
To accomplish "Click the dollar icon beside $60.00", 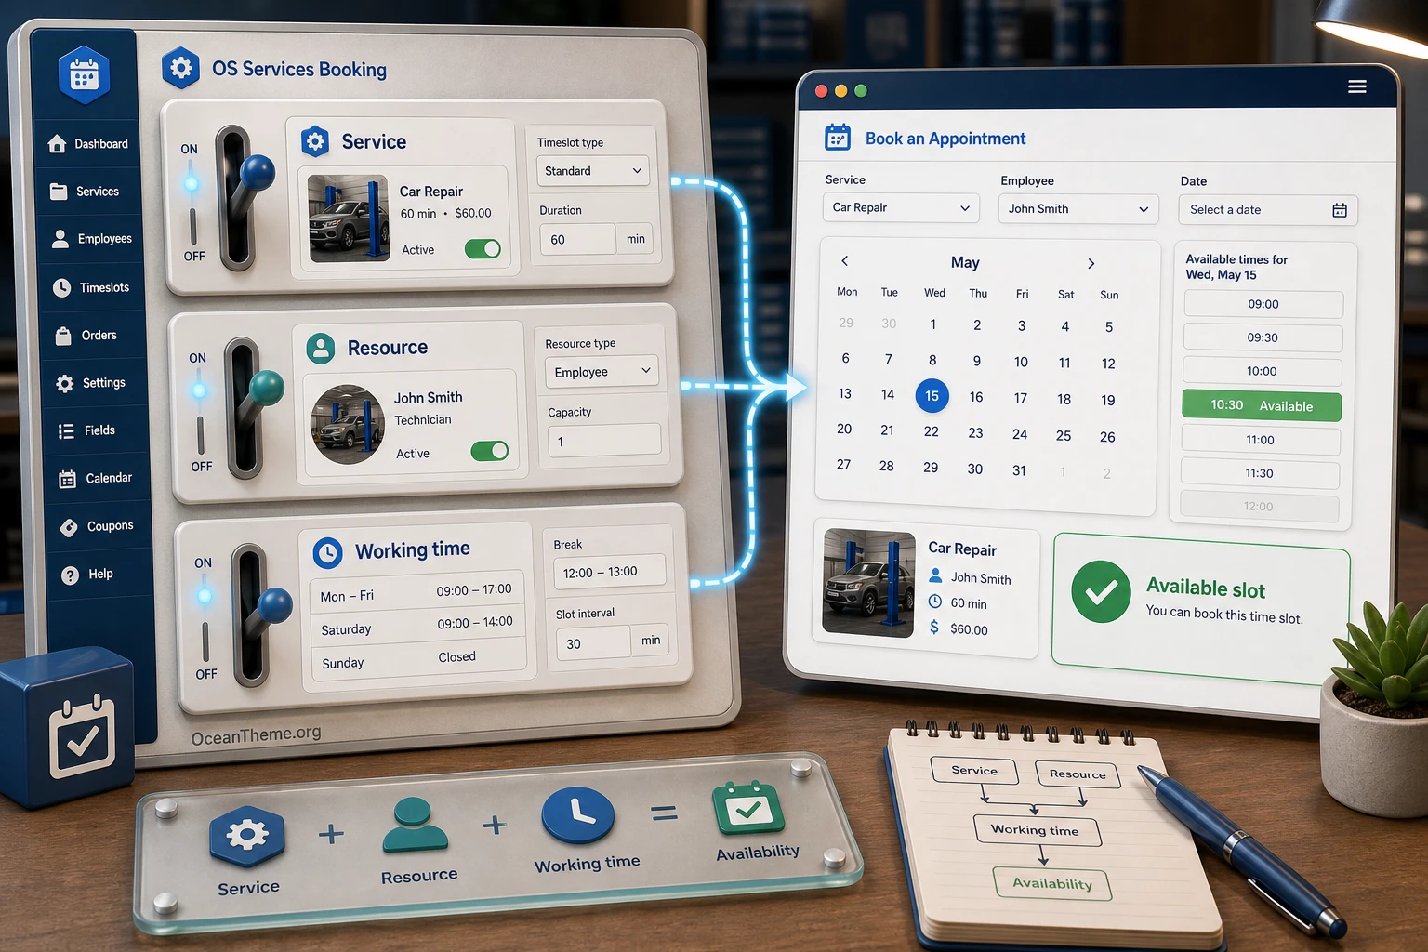I will [x=934, y=628].
